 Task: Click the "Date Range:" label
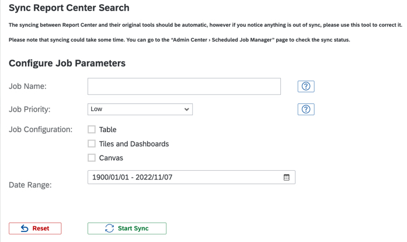30,185
